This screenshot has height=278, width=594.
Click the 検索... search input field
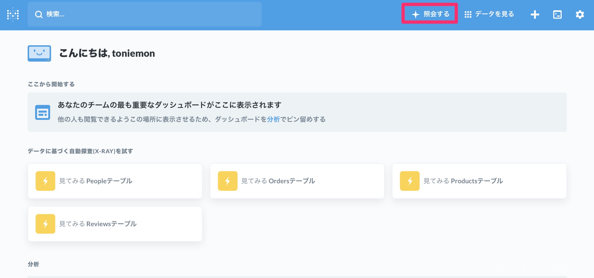145,14
